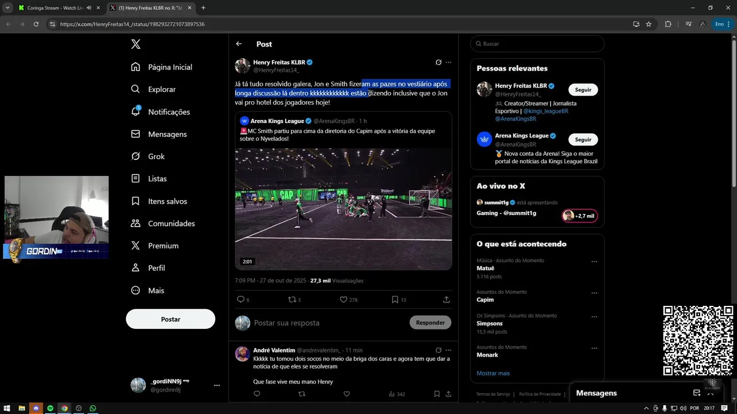Open Arena Kings League quoted profile name
This screenshot has width=737, height=414.
point(277,121)
